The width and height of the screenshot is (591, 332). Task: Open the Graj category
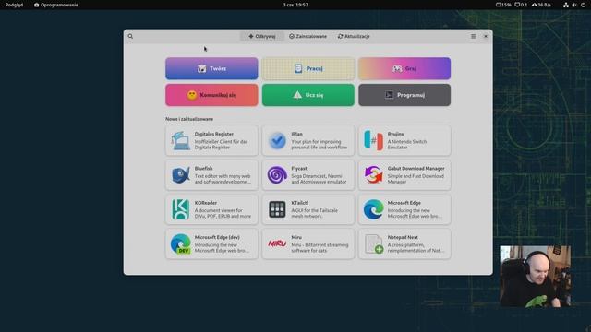pyautogui.click(x=404, y=68)
